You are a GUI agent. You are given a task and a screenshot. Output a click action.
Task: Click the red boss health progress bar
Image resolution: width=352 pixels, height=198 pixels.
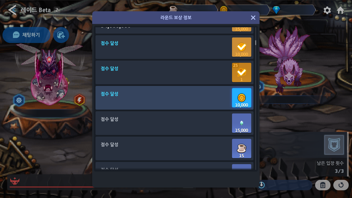point(52,187)
